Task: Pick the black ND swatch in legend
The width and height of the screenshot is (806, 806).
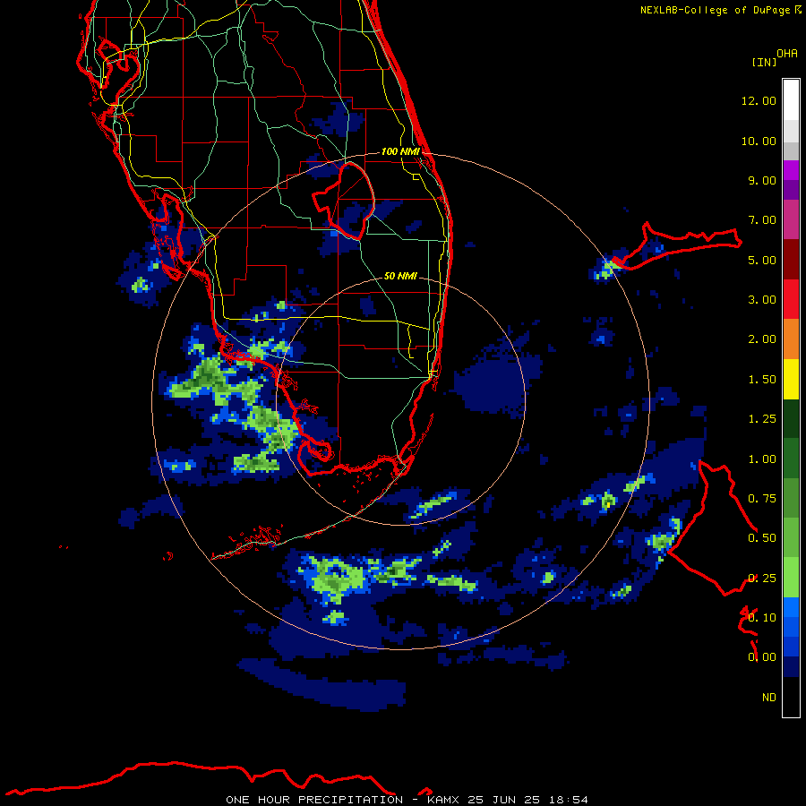Action: (x=791, y=697)
